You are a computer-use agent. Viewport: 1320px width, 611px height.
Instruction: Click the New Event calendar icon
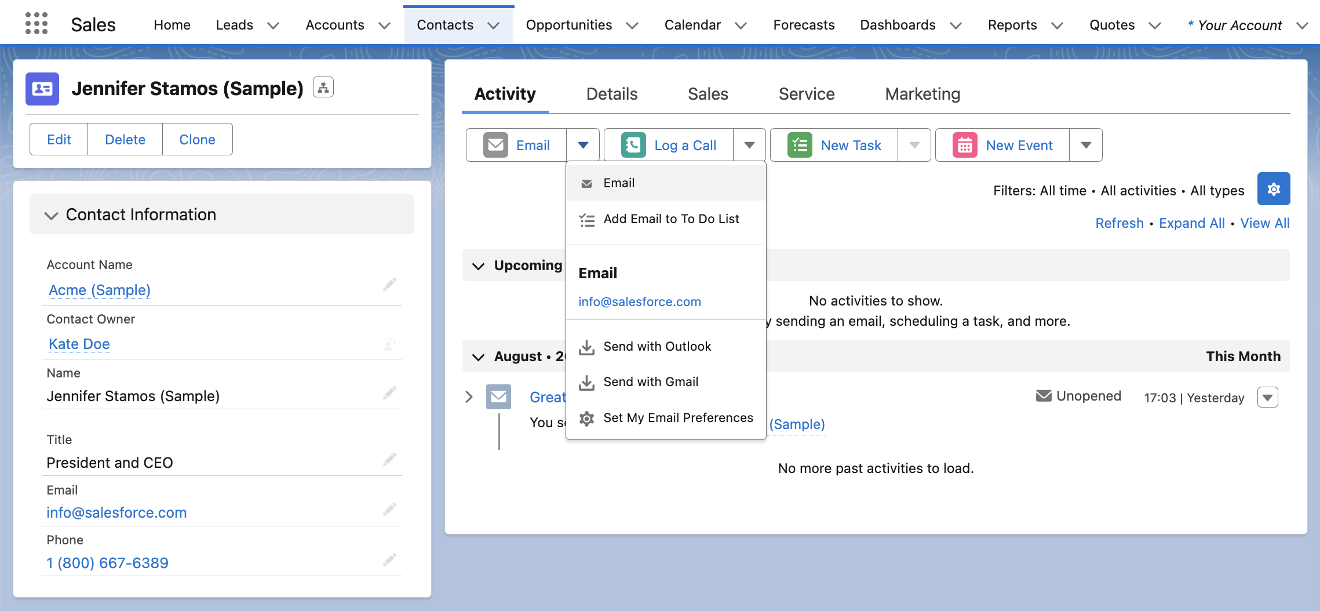965,145
